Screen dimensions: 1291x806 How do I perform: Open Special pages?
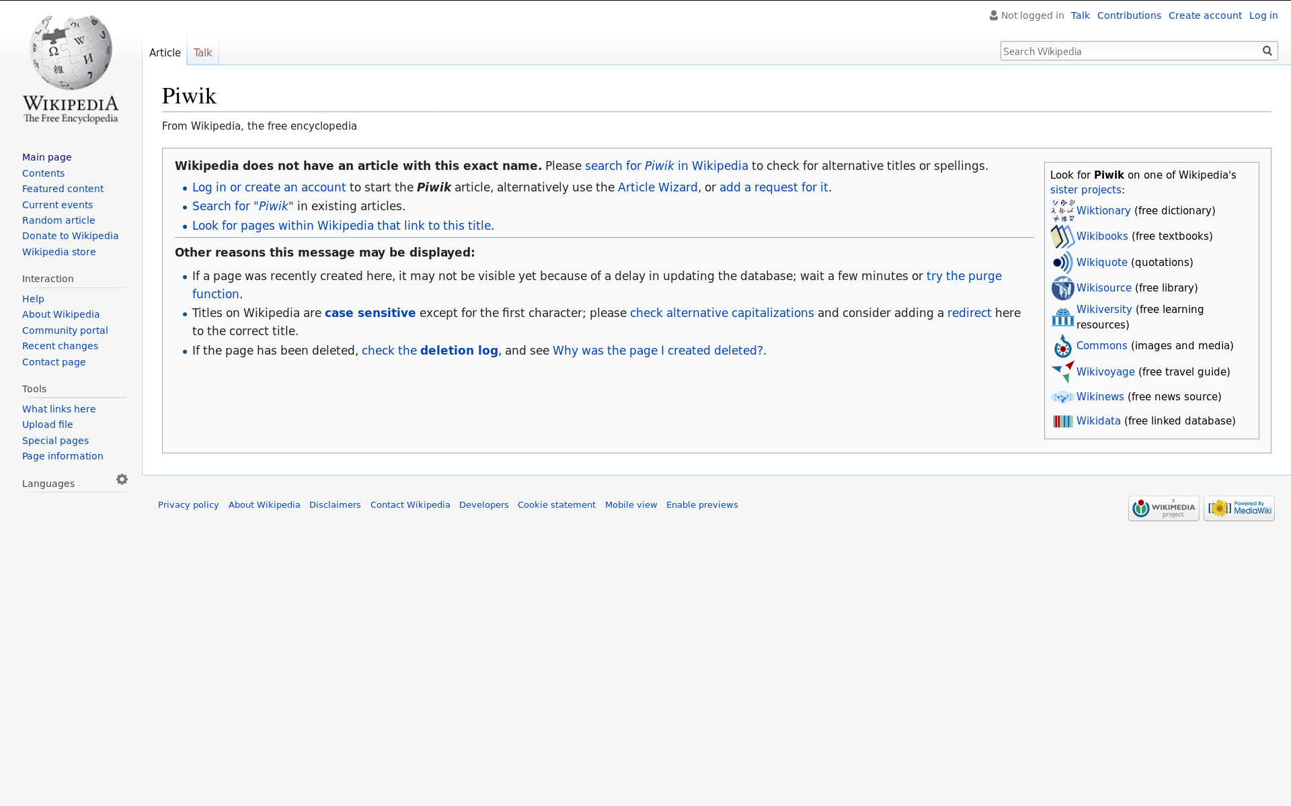(55, 441)
